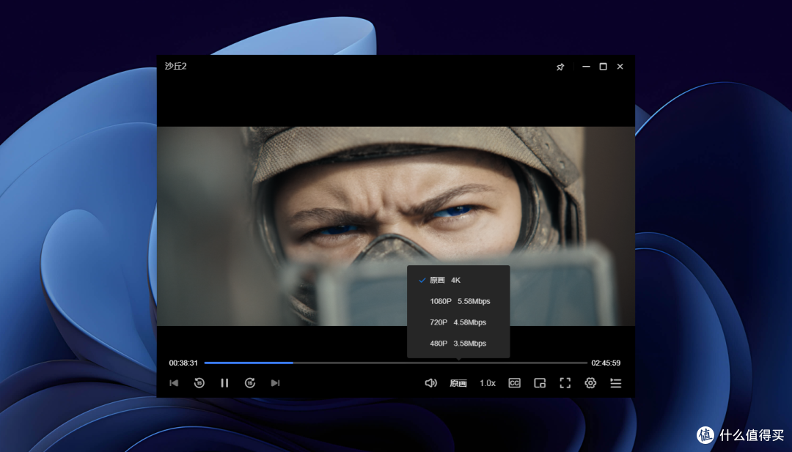The width and height of the screenshot is (792, 452).
Task: Enable picture-in-picture mode
Action: tap(540, 383)
